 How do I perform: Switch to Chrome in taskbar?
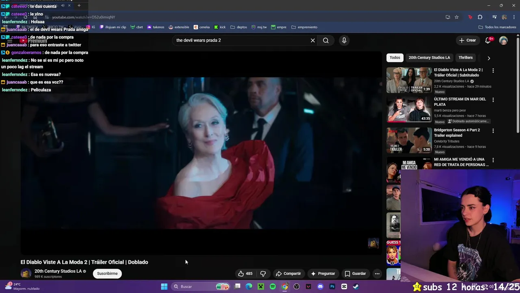pyautogui.click(x=285, y=286)
